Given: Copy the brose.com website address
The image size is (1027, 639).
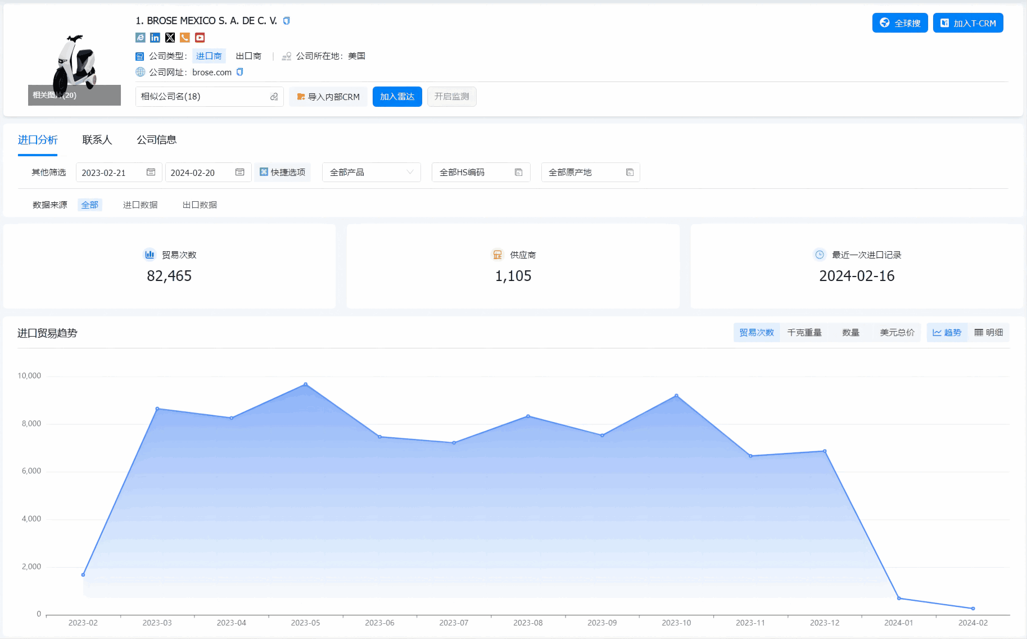Looking at the screenshot, I should [240, 72].
